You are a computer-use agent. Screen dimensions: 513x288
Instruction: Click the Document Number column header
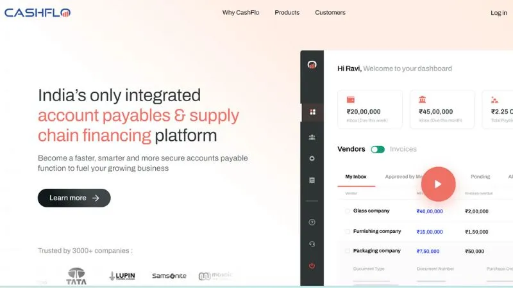click(x=435, y=269)
